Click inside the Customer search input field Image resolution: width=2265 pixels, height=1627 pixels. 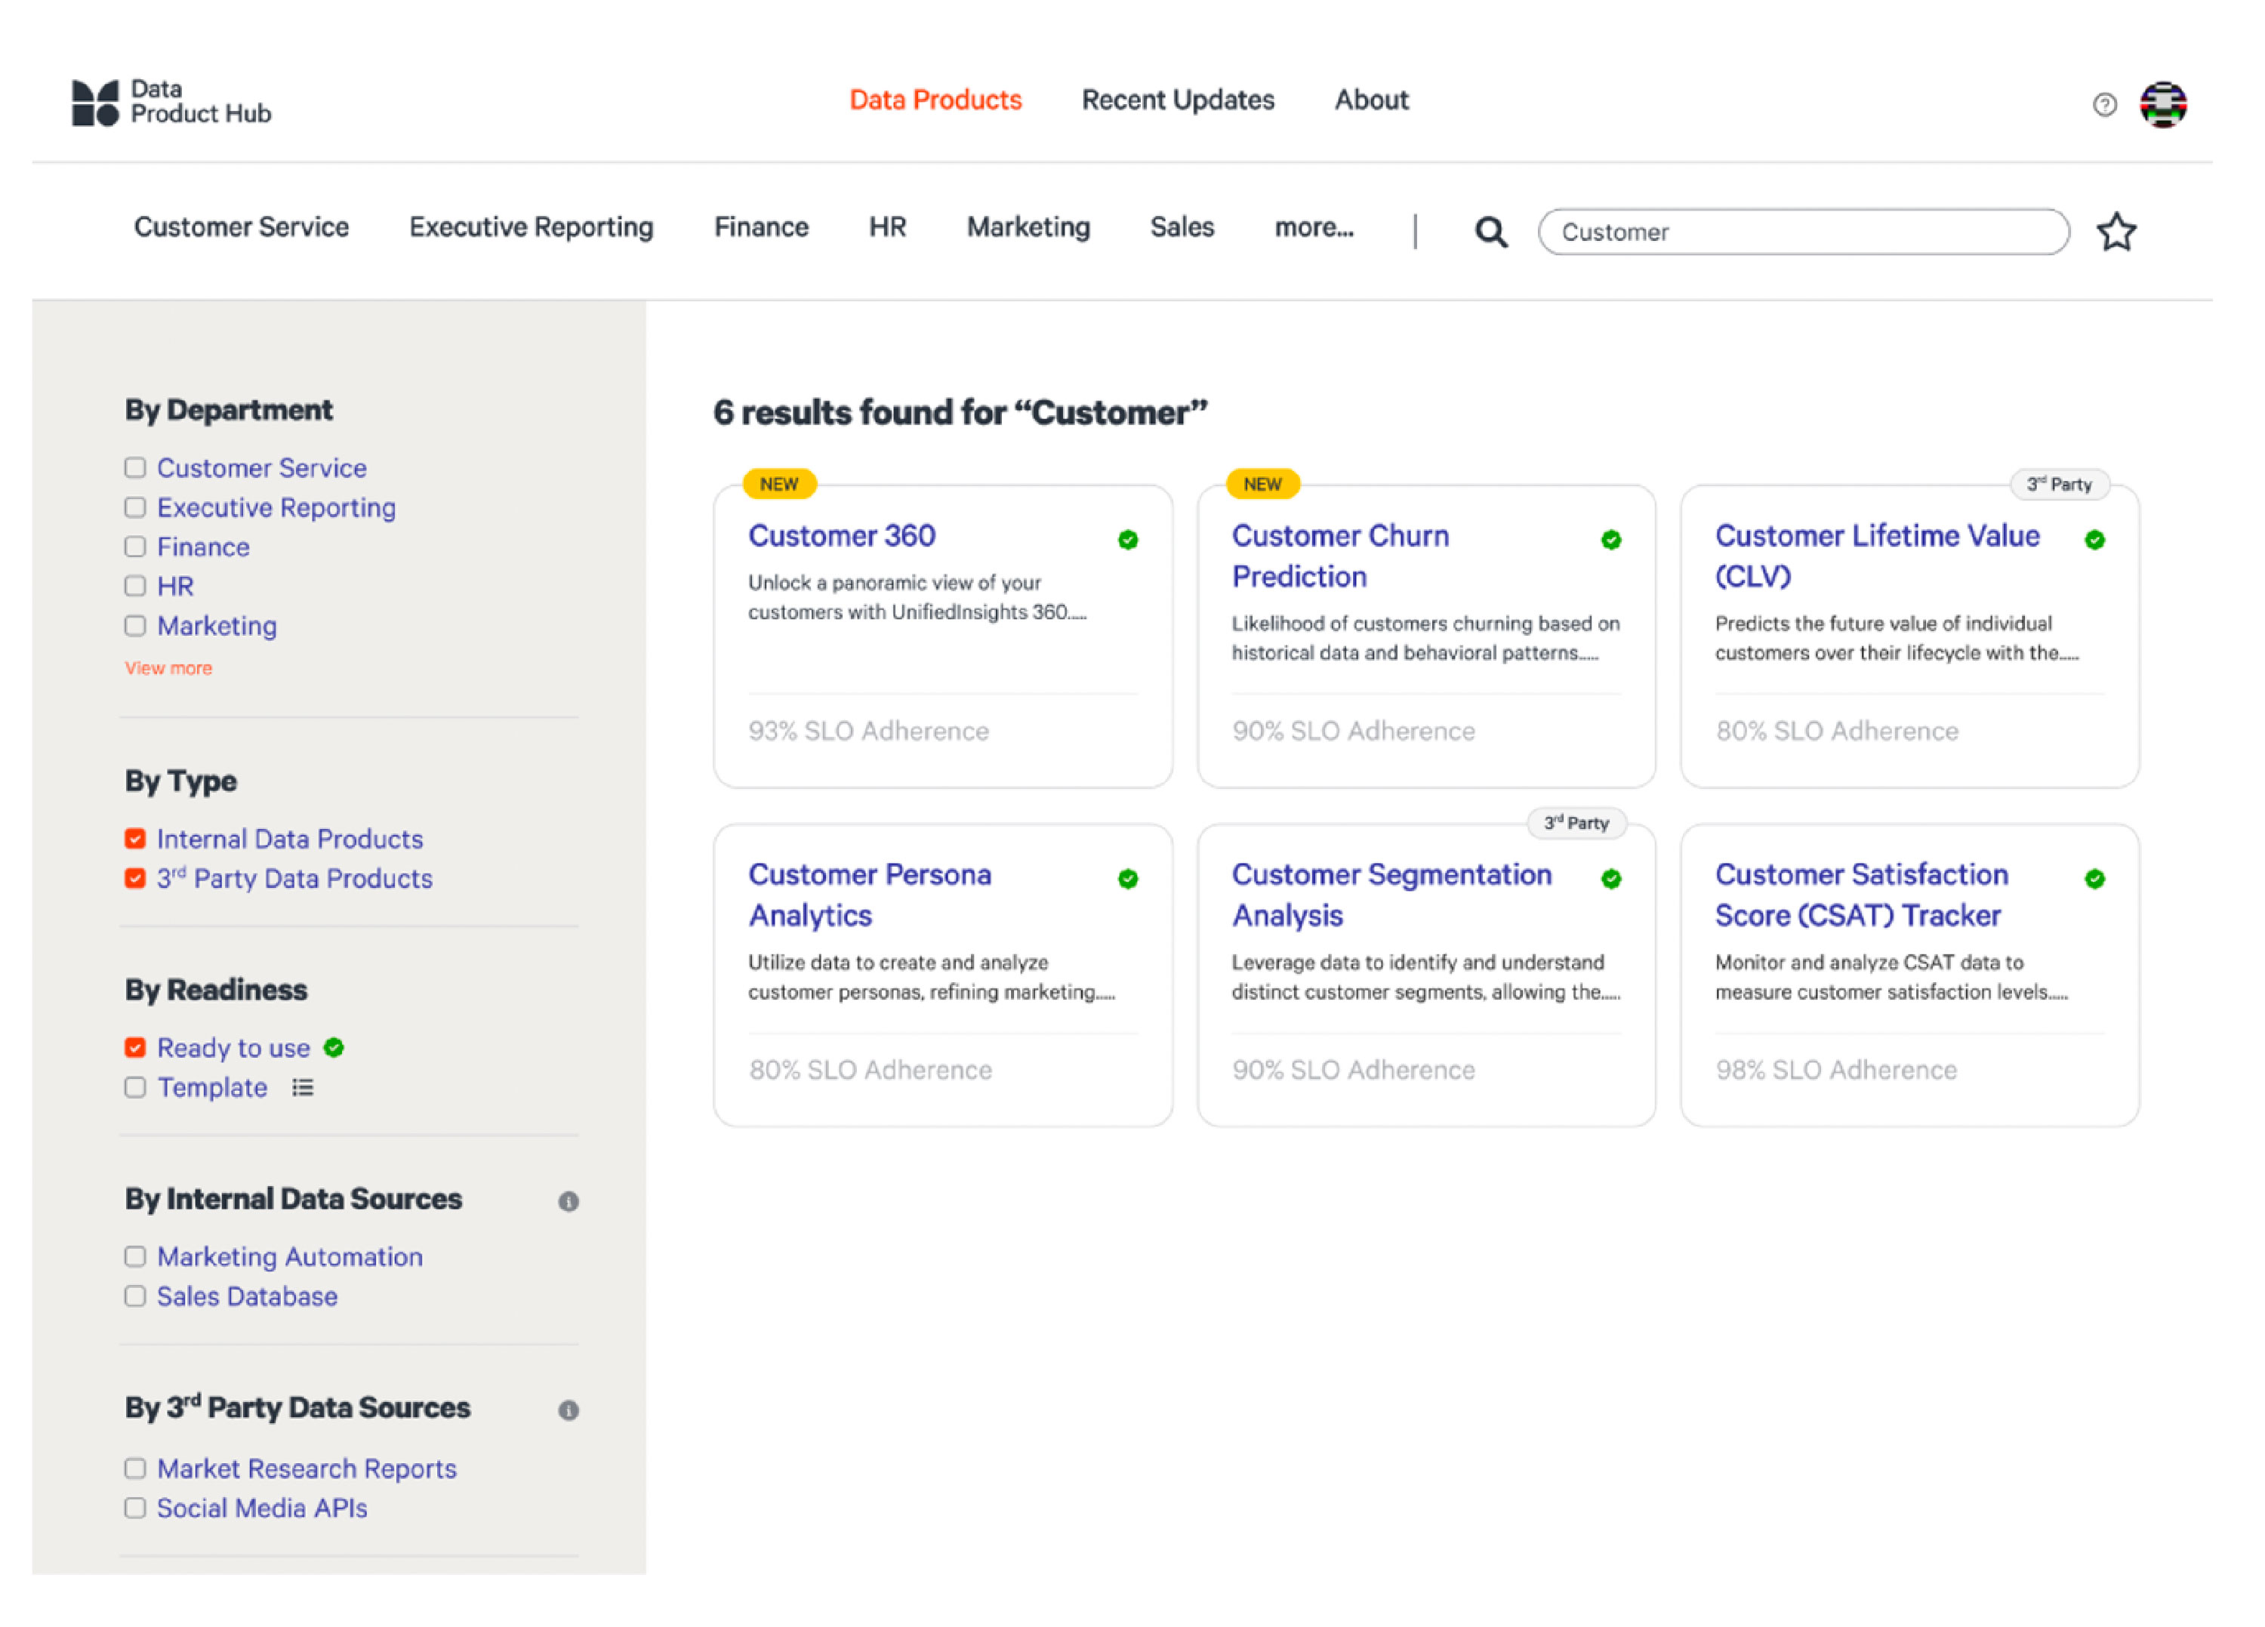tap(1802, 230)
